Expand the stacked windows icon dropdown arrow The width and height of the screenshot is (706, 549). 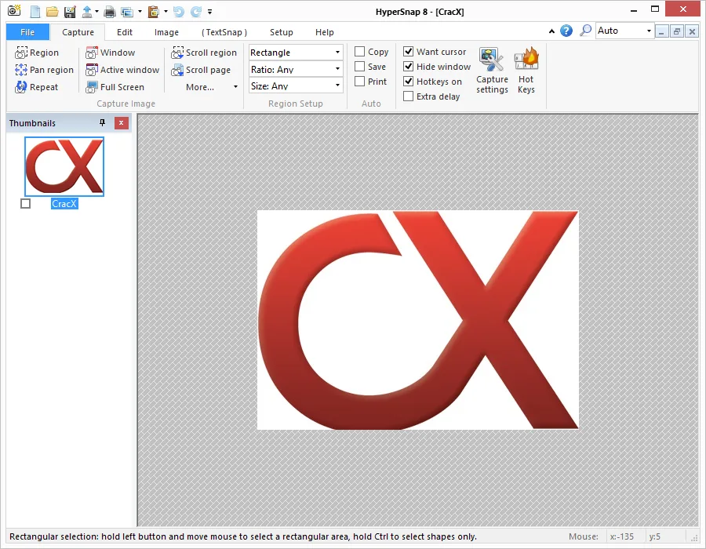(140, 12)
